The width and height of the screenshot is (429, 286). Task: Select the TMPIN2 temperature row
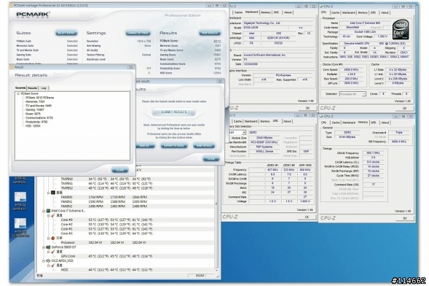[x=126, y=188]
